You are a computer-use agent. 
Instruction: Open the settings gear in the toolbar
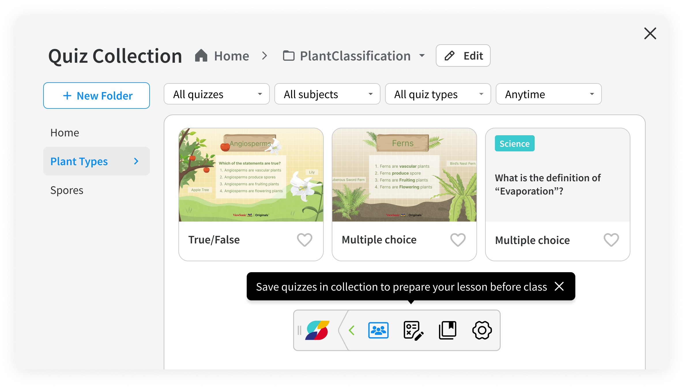click(482, 330)
